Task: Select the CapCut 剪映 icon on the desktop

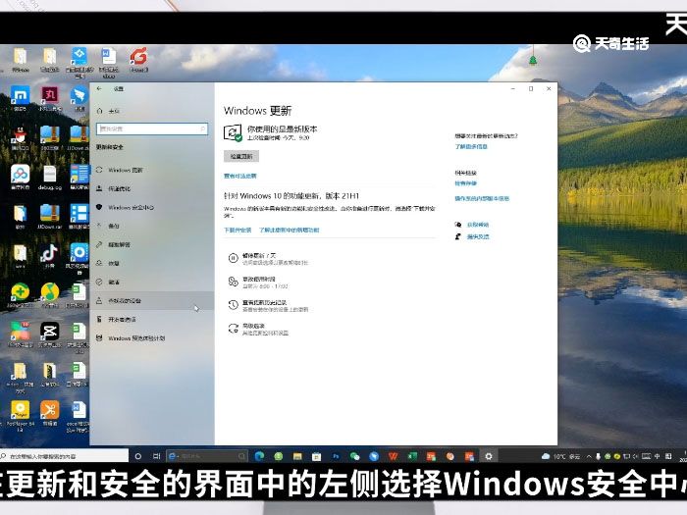Action: coord(49,335)
